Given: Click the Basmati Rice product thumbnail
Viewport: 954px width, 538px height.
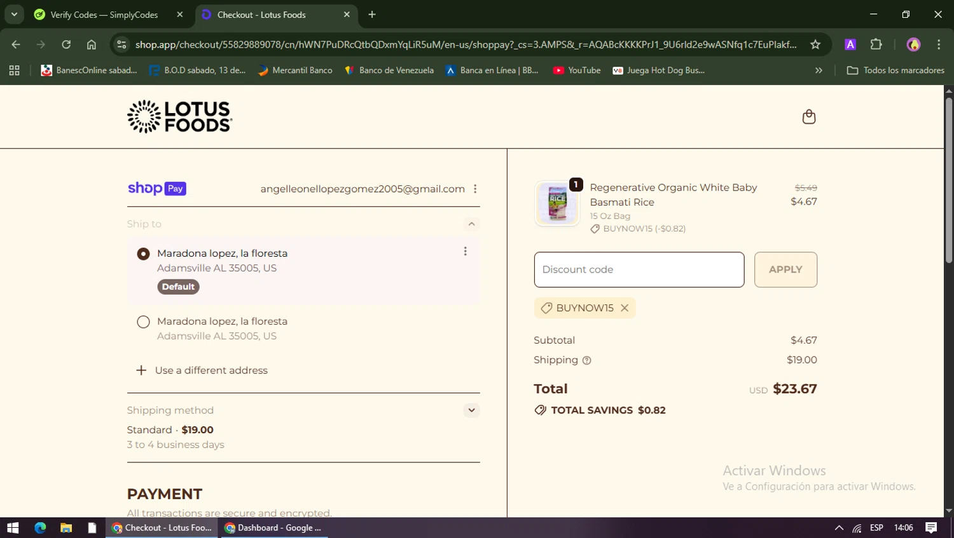Looking at the screenshot, I should 557,203.
